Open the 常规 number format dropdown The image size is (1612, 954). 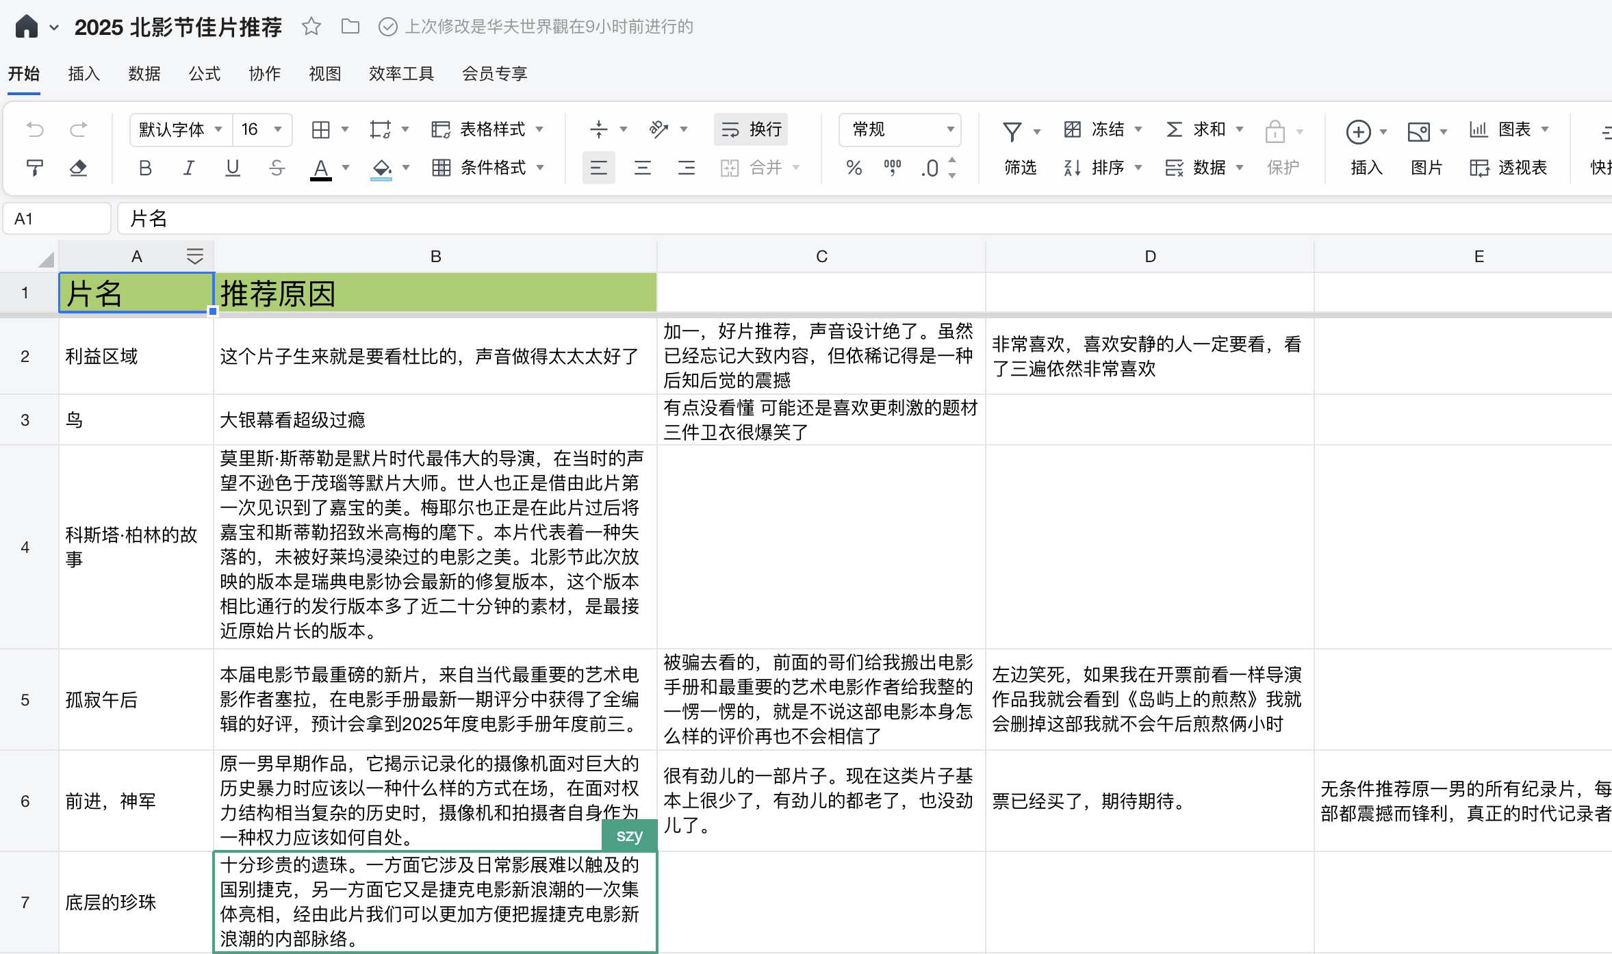coord(899,129)
